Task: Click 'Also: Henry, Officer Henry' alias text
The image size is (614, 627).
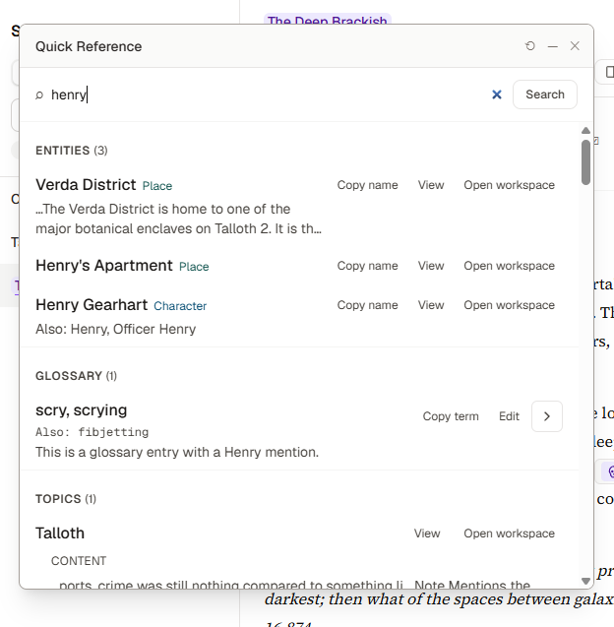Action: [115, 329]
